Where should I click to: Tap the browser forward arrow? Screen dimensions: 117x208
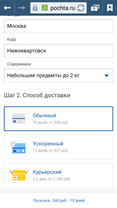[x=22, y=8]
